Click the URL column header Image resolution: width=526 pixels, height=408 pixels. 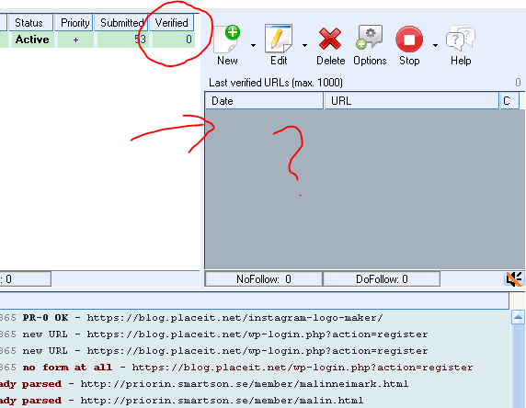[411, 101]
